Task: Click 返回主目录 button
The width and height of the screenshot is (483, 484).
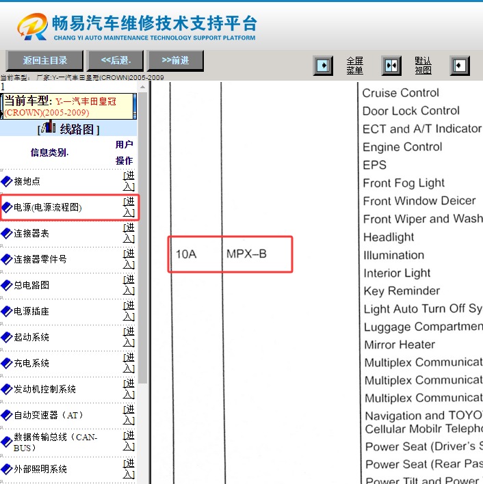Action: tap(44, 60)
